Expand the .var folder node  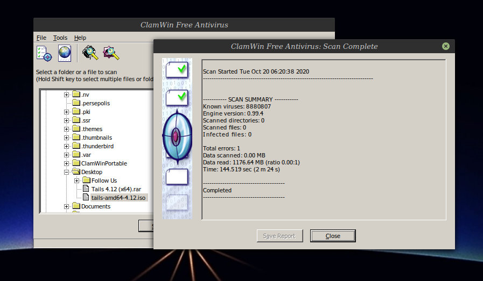[66, 155]
